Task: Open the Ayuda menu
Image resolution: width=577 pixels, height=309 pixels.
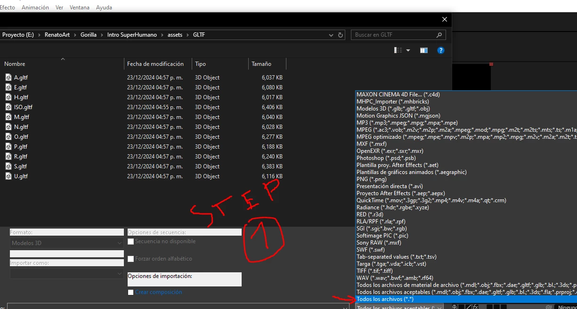Action: [104, 8]
